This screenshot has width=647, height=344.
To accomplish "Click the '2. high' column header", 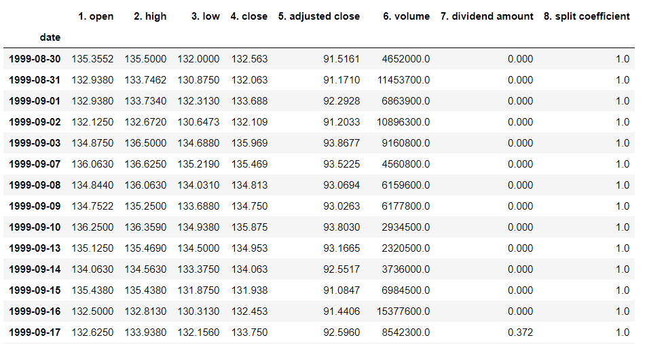I will (x=150, y=16).
